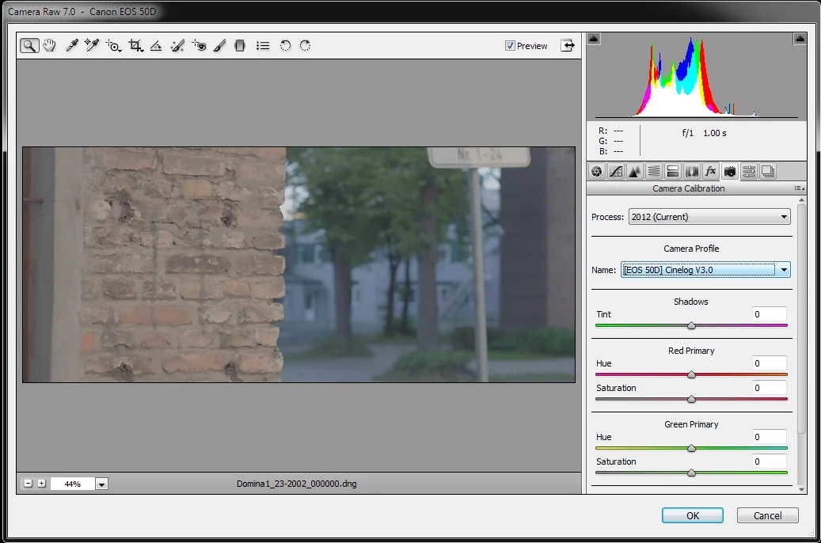Screen dimensions: 821x543
Task: Open the zoom level dropdown arrow
Action: (101, 484)
